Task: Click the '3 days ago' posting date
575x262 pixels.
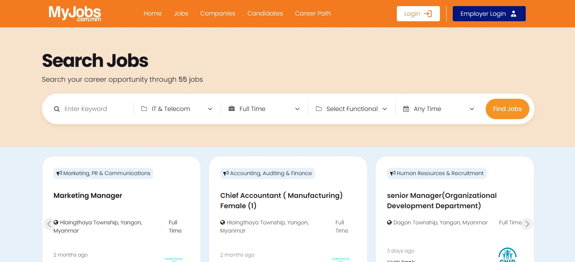Action: [400, 251]
